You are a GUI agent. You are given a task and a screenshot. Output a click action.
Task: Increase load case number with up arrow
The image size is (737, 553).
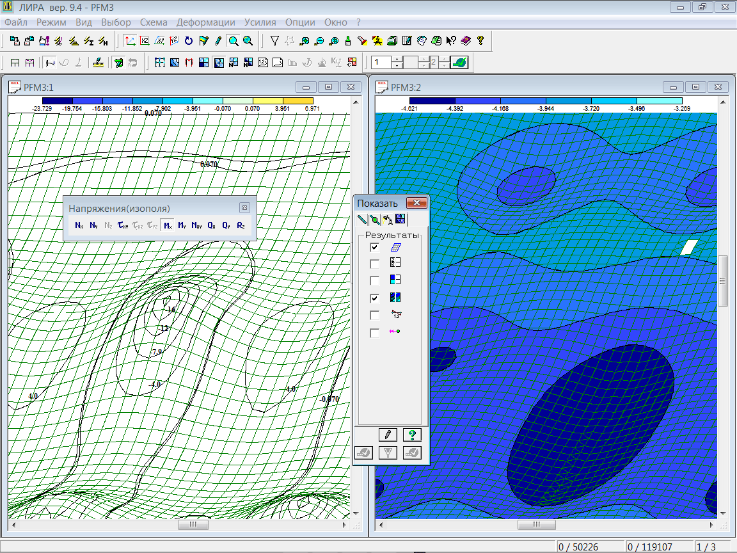[x=397, y=59]
